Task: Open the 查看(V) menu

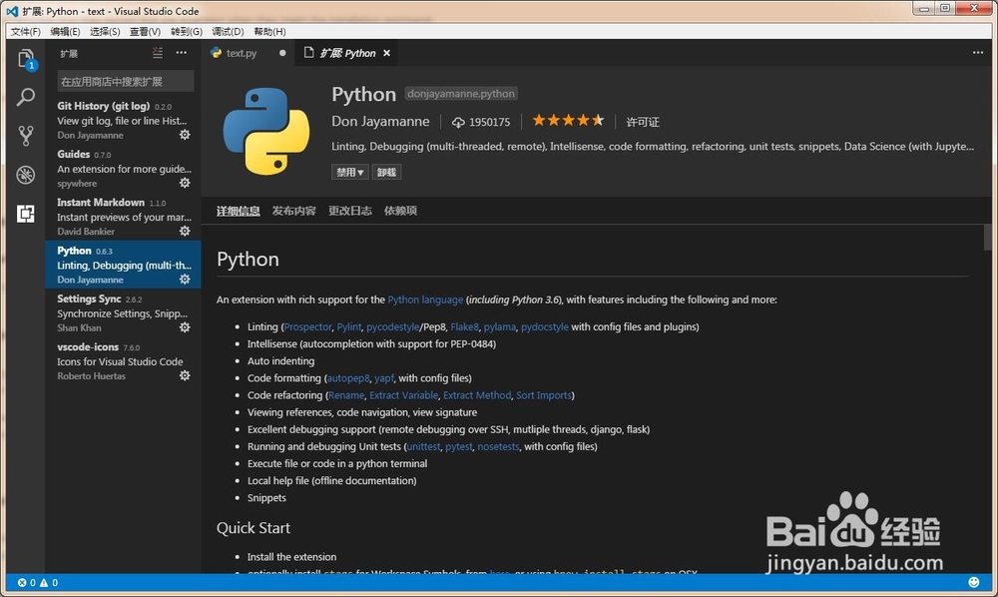Action: coord(145,31)
